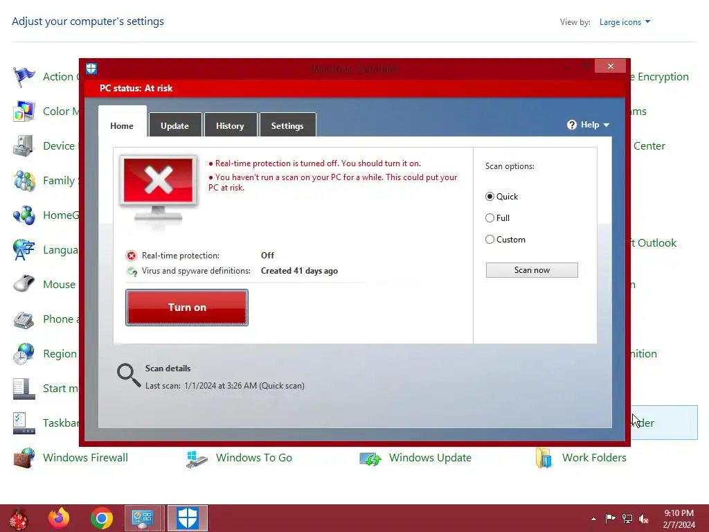The height and width of the screenshot is (532, 709).
Task: Switch to the Home tab
Action: coord(122,126)
